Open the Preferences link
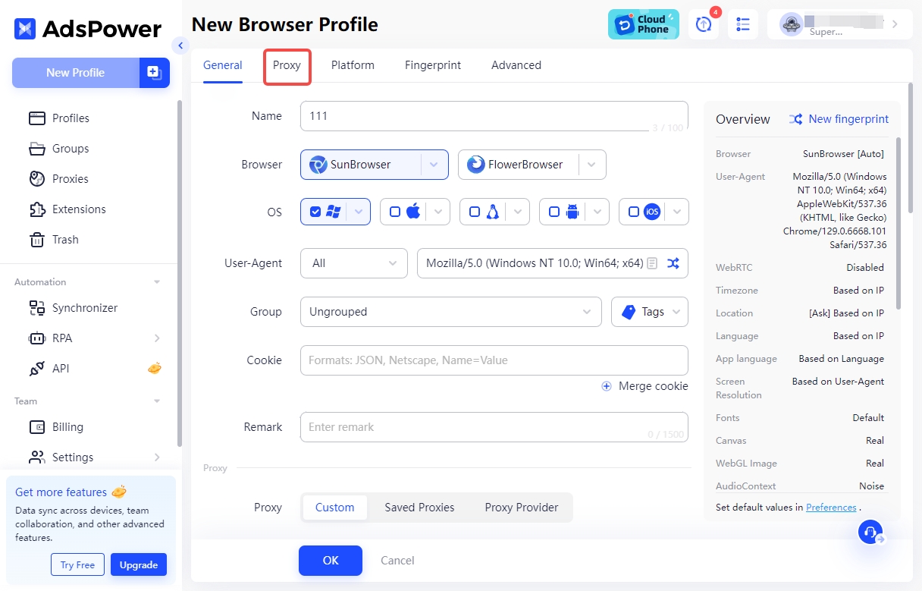 click(x=831, y=508)
